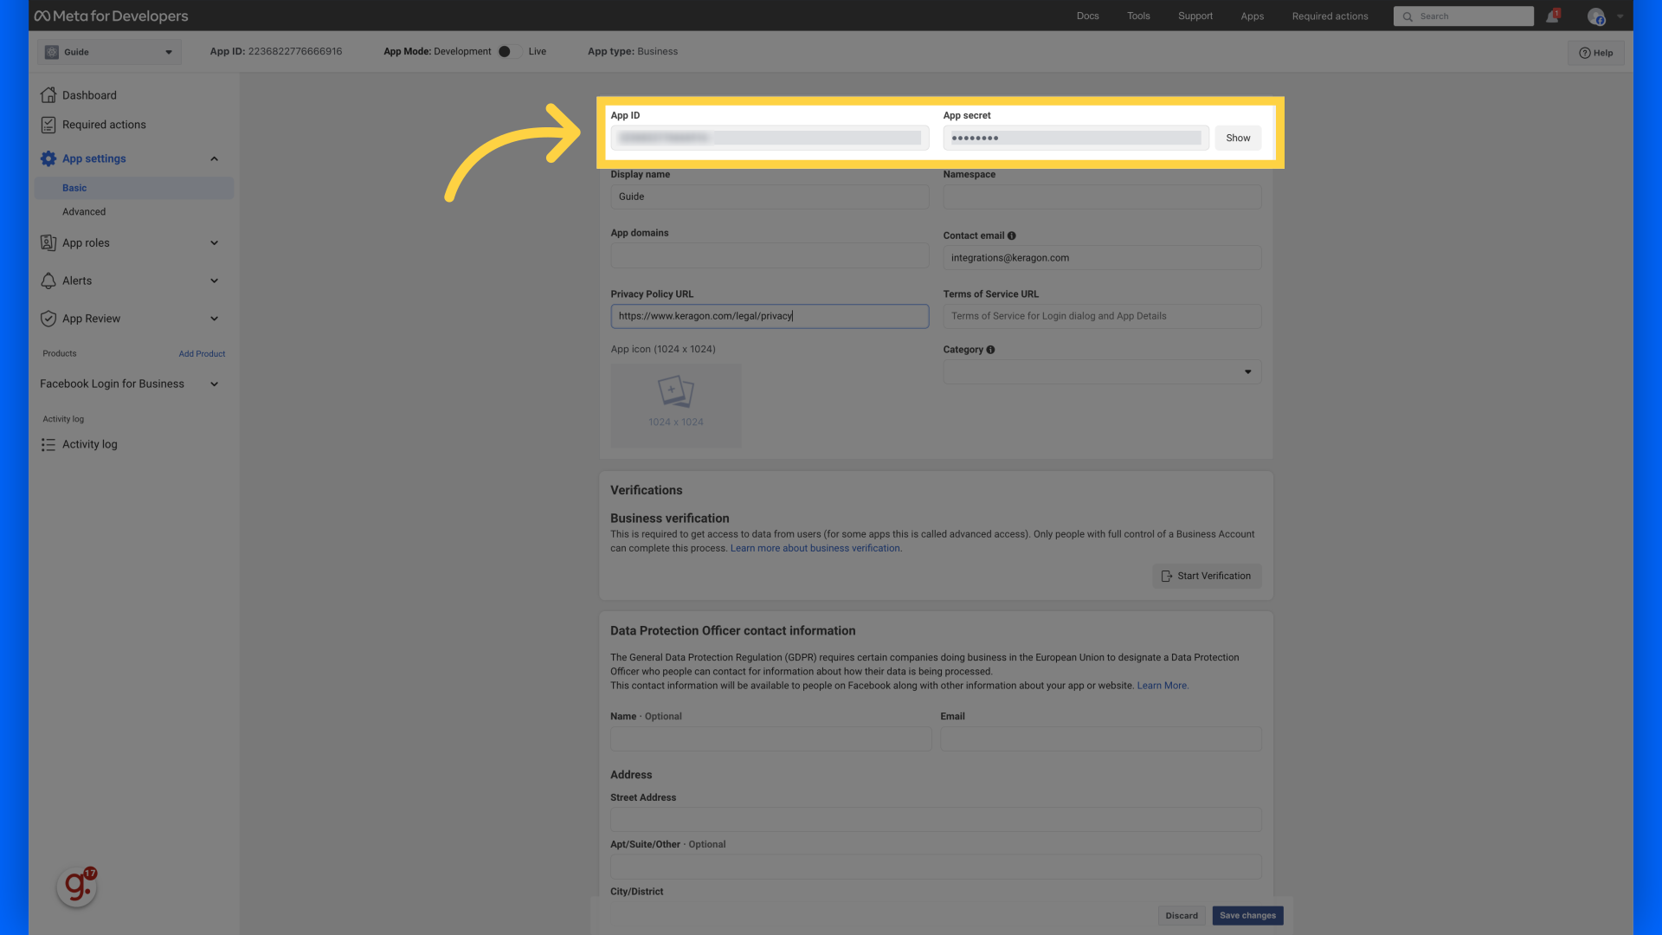The width and height of the screenshot is (1662, 935).
Task: Click the Meta for Developers logo
Action: [x=111, y=16]
